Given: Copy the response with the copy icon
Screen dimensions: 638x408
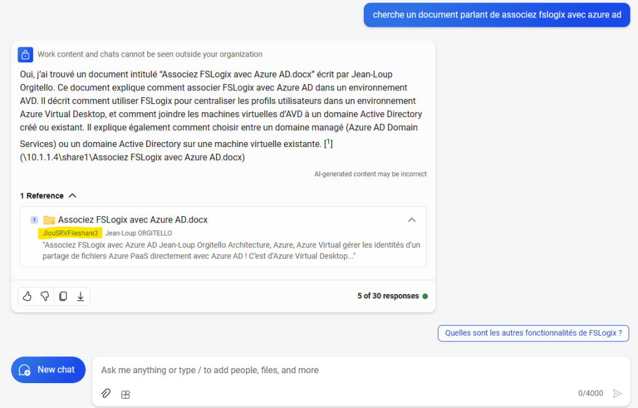Looking at the screenshot, I should click(63, 296).
